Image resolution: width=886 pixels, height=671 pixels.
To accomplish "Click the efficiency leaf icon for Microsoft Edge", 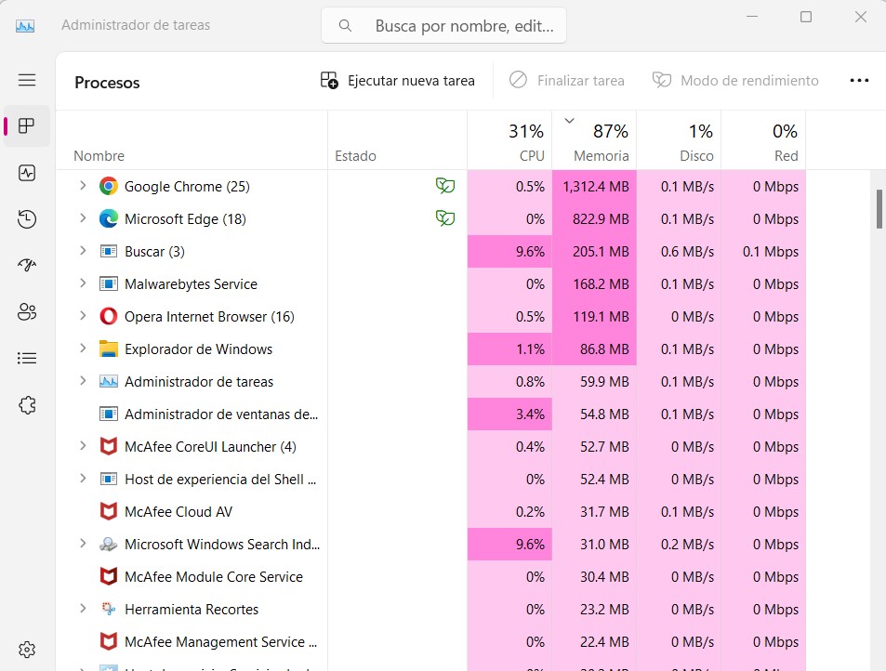I will (x=445, y=218).
